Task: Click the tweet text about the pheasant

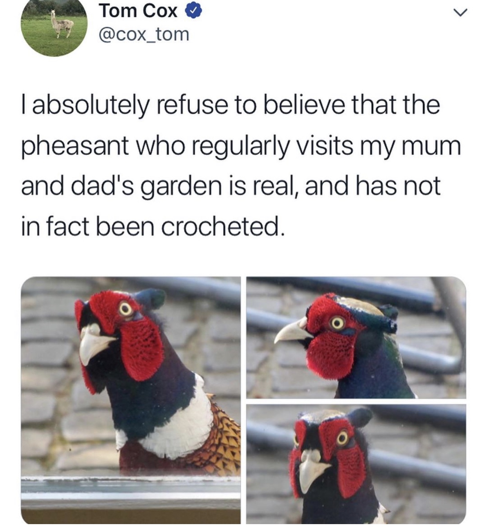Action: point(241,166)
